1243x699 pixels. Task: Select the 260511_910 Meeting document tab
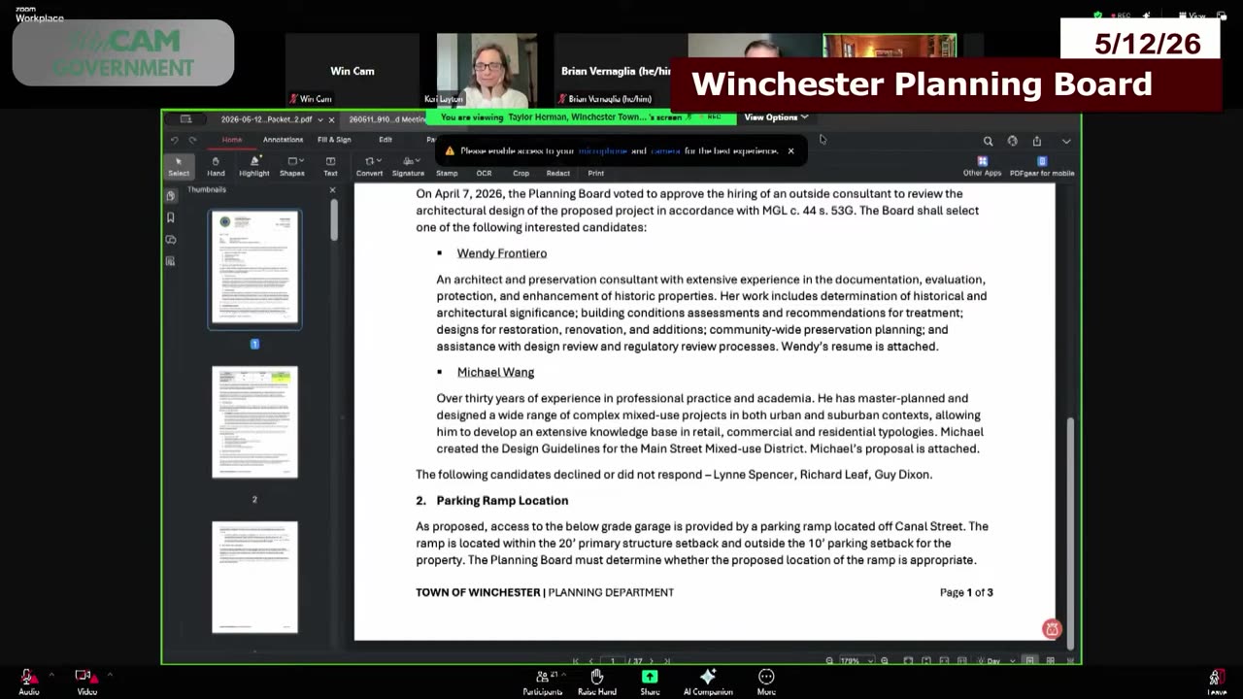[x=387, y=119]
